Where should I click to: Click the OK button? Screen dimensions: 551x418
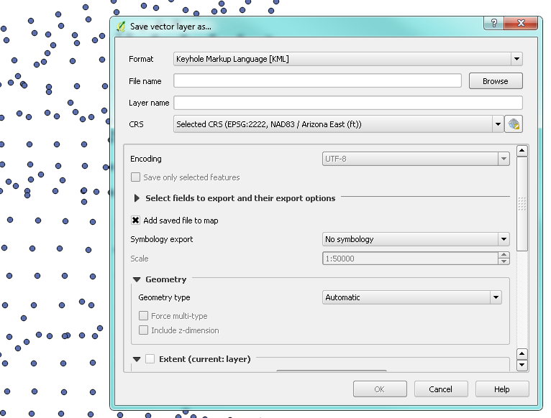pos(380,389)
